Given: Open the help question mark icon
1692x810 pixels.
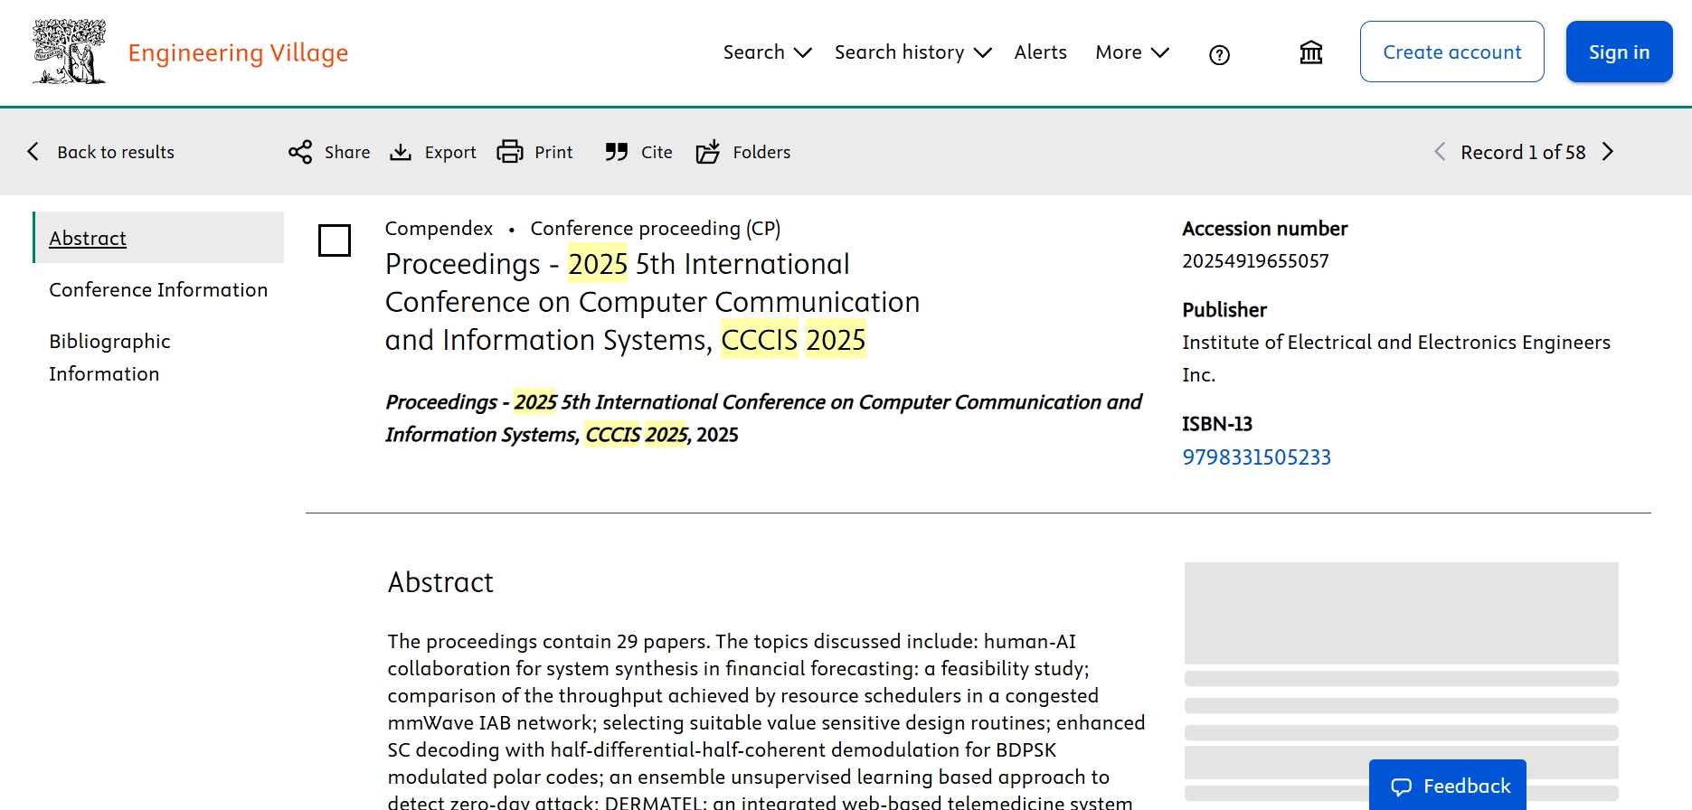Looking at the screenshot, I should coord(1219,55).
